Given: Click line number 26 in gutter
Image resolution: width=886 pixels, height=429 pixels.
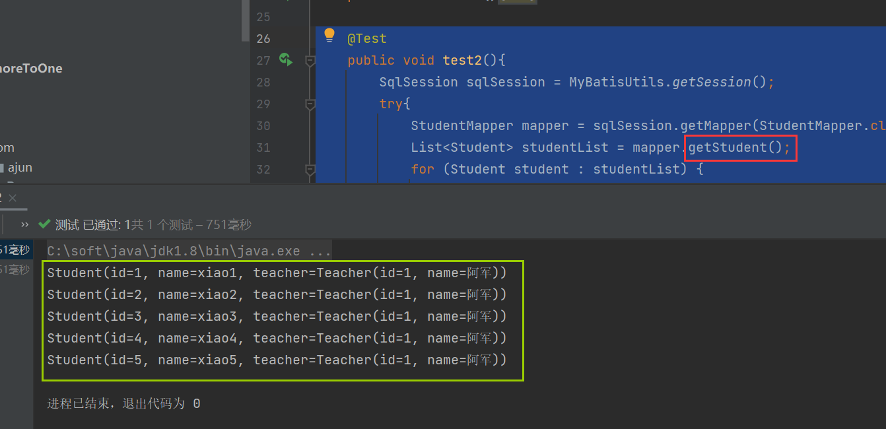Looking at the screenshot, I should [x=263, y=39].
